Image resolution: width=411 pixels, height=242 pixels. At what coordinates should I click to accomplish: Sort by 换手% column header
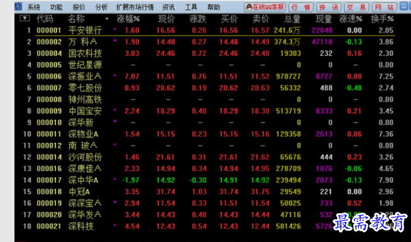tap(382, 19)
